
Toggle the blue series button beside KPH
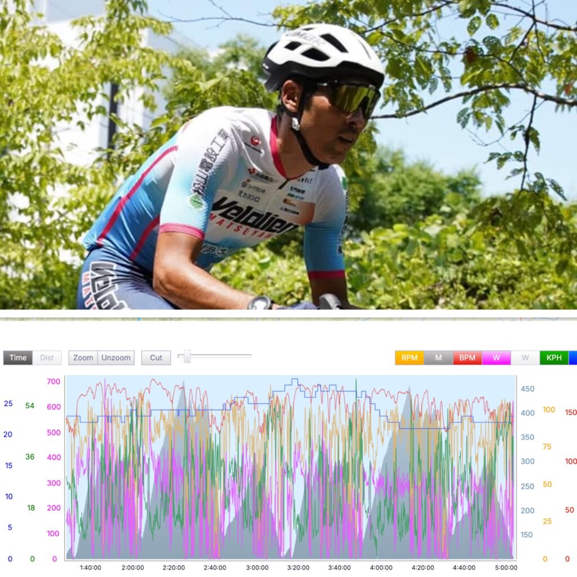[x=573, y=358]
